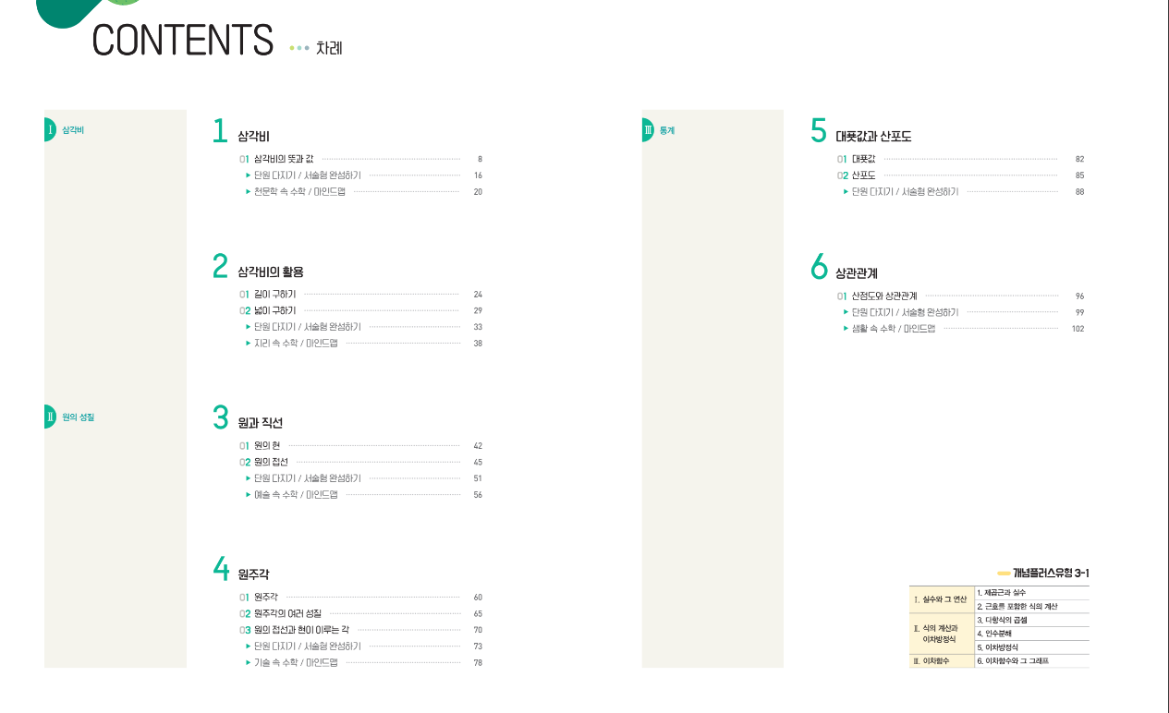The width and height of the screenshot is (1169, 713).
Task: Click the triangle bullet before 예술 속 수학
Action: (x=249, y=494)
